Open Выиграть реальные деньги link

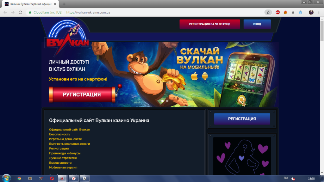69,144
